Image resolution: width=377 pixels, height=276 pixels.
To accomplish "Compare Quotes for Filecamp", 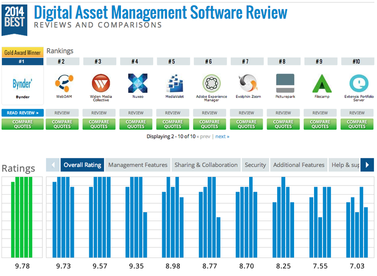I will (x=320, y=124).
